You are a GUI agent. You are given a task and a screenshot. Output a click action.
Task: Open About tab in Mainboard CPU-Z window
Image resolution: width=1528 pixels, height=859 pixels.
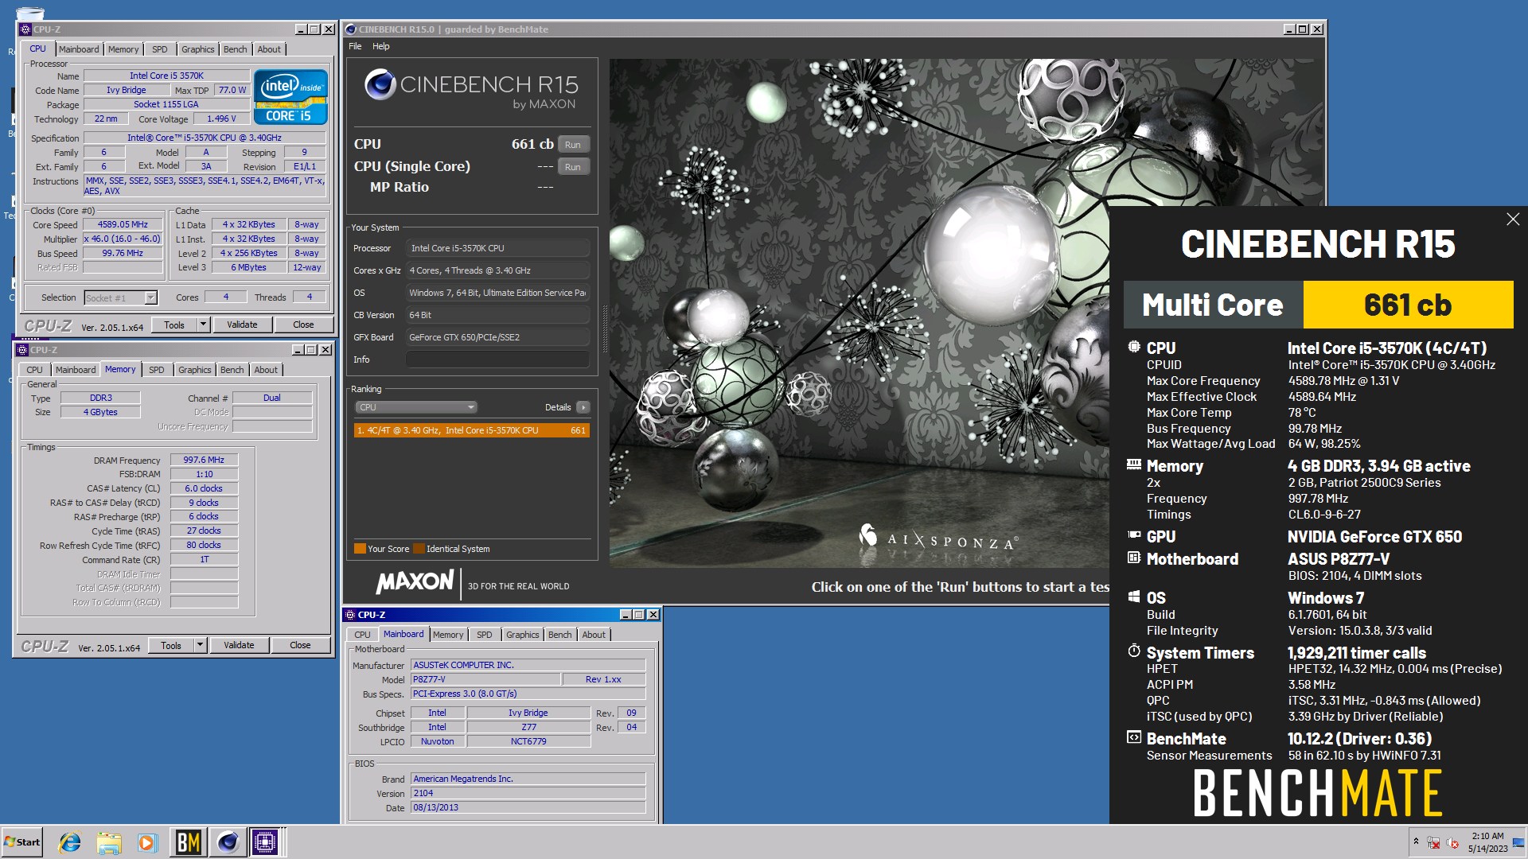pos(594,635)
